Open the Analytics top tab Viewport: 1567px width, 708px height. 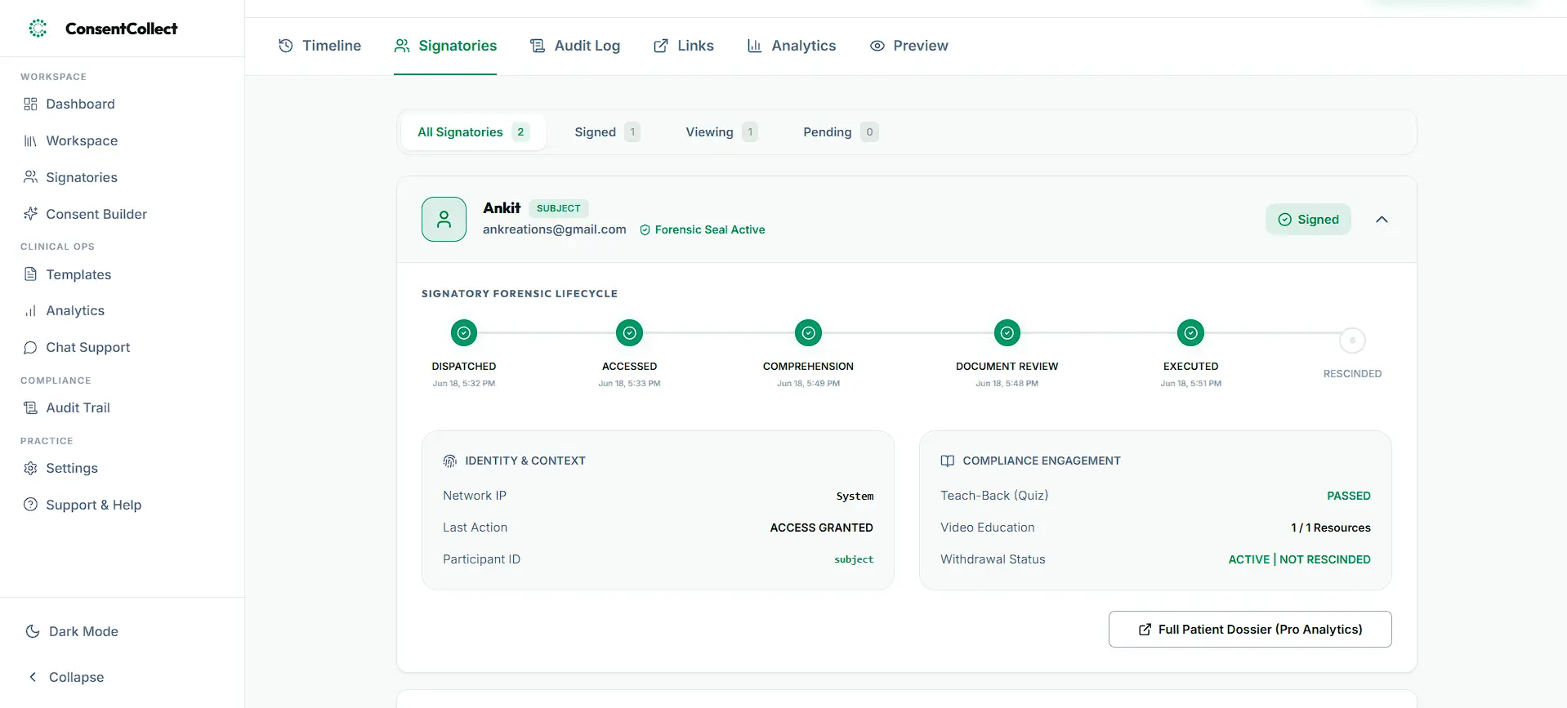[x=792, y=46]
